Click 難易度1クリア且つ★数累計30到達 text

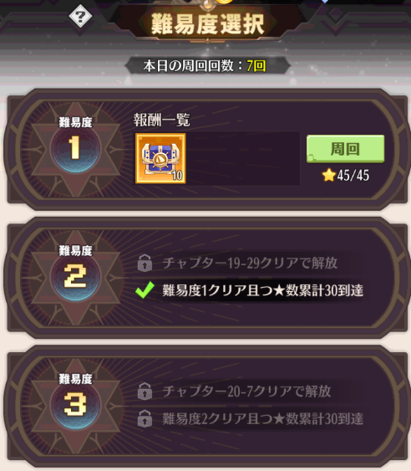coord(263,290)
